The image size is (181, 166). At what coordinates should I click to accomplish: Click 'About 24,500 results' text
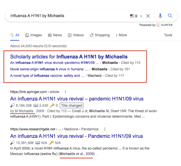click(38, 46)
